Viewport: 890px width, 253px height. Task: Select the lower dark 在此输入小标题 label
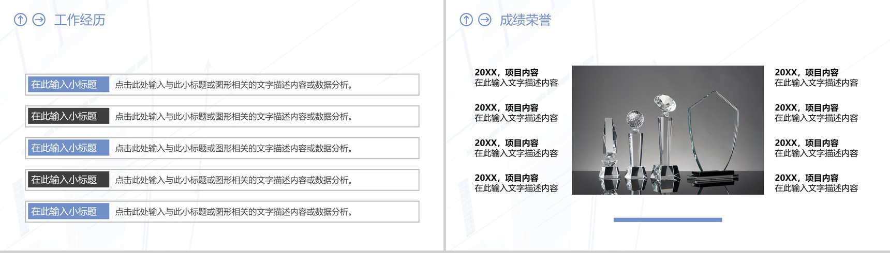[68, 180]
